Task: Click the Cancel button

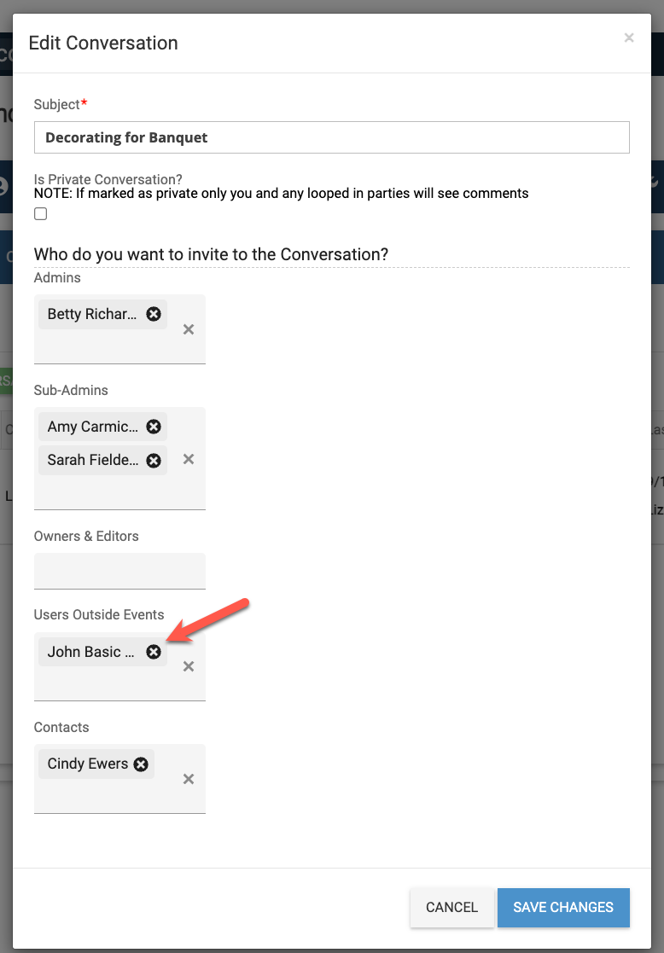Action: [451, 908]
